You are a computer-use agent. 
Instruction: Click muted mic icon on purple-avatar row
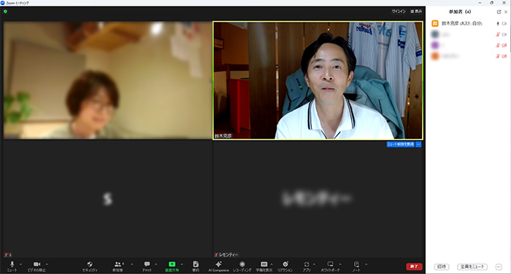tap(498, 45)
